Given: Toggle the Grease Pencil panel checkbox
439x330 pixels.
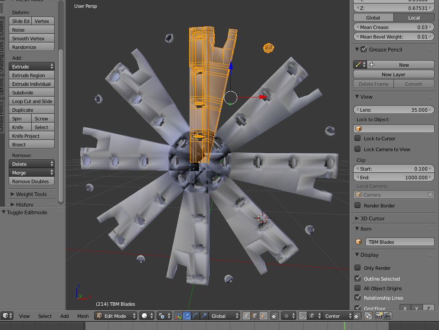Looking at the screenshot, I should pos(364,49).
